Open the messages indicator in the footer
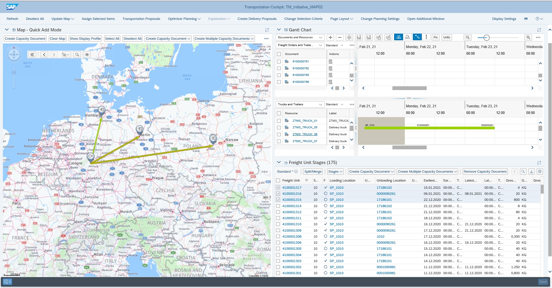This screenshot has height=288, width=552. (x=7, y=282)
